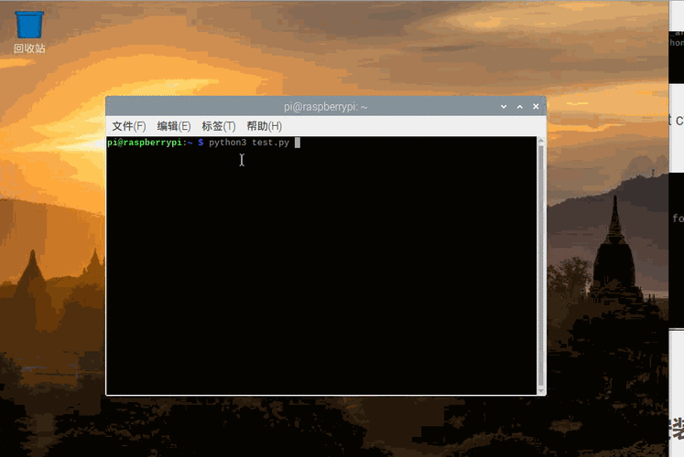Screen dimensions: 684x457
Task: Click the terminal title bar pi@raspberrypi: ~
Action: click(x=325, y=107)
